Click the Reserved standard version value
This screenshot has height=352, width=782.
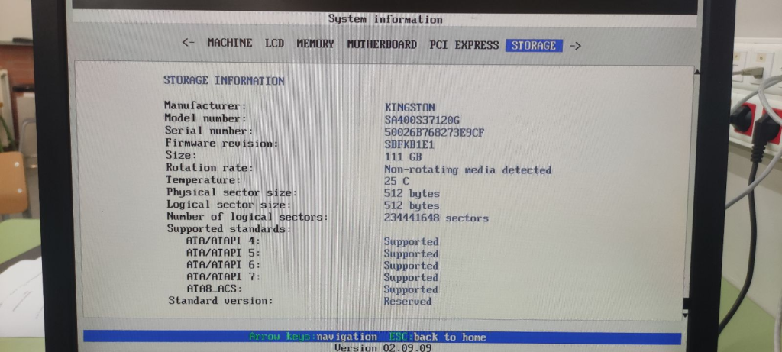tap(408, 301)
